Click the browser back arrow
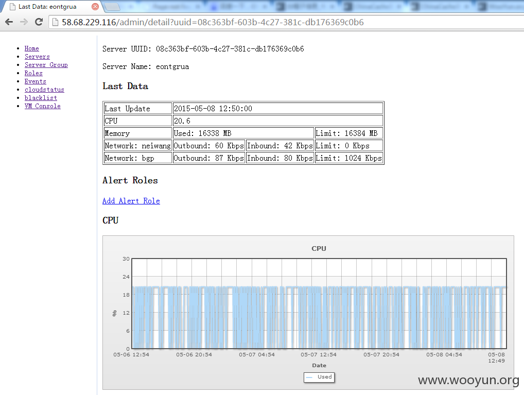The width and height of the screenshot is (524, 395). tap(9, 22)
